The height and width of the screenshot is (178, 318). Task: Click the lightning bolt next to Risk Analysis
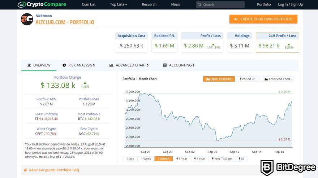94,65
